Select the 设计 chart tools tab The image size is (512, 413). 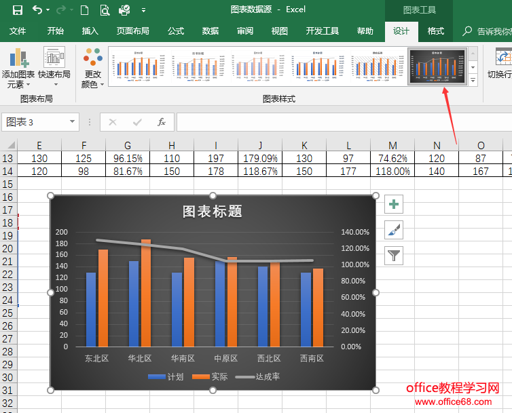401,31
